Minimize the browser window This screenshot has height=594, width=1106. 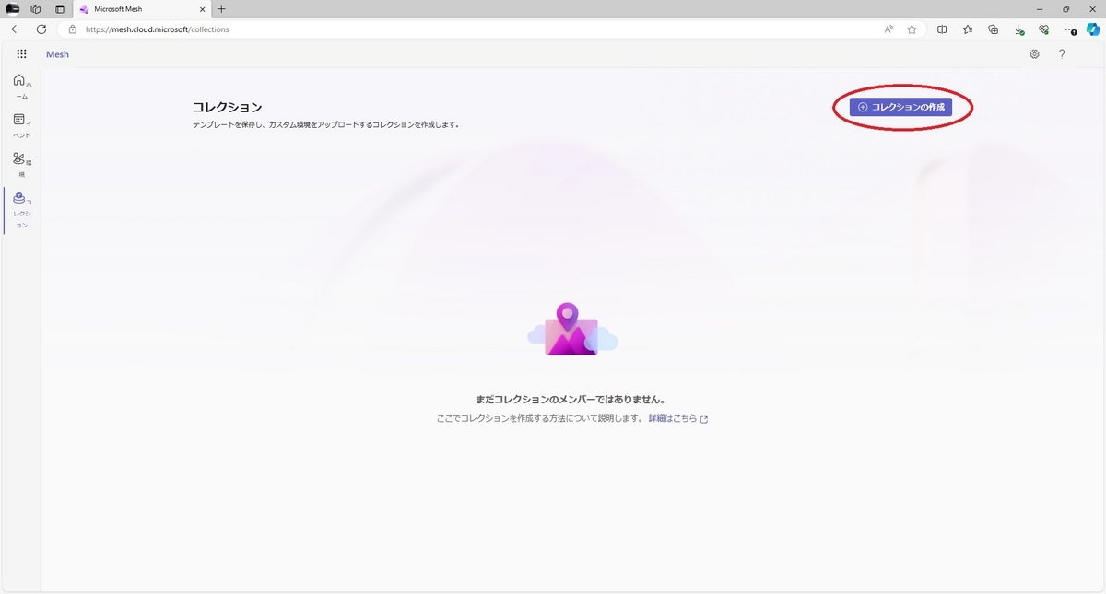coord(1040,9)
